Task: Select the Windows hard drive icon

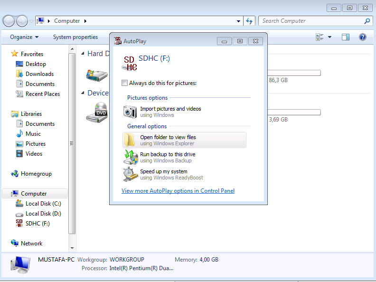Action: click(x=97, y=75)
